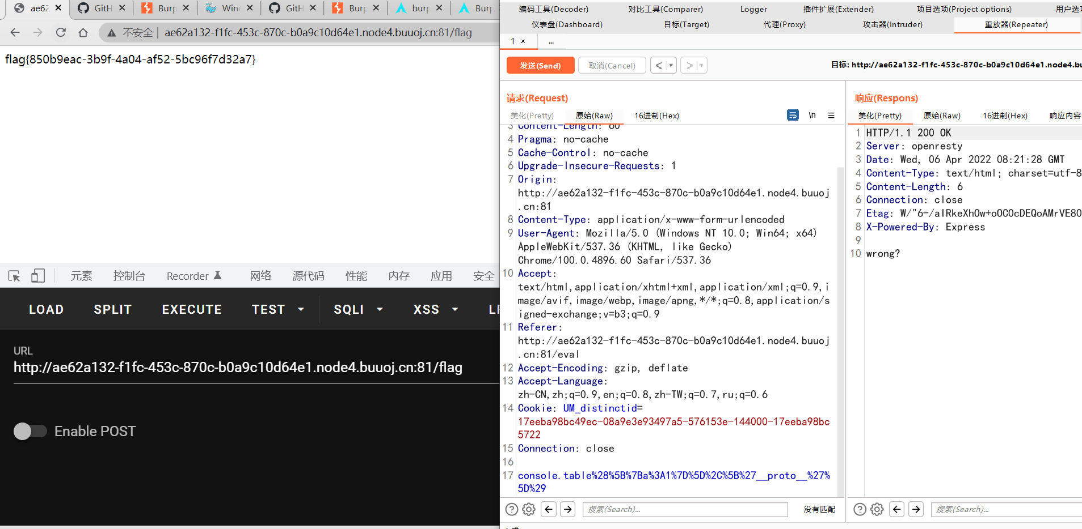Toggle show non-printable \n characters
This screenshot has height=529, width=1082.
812,115
